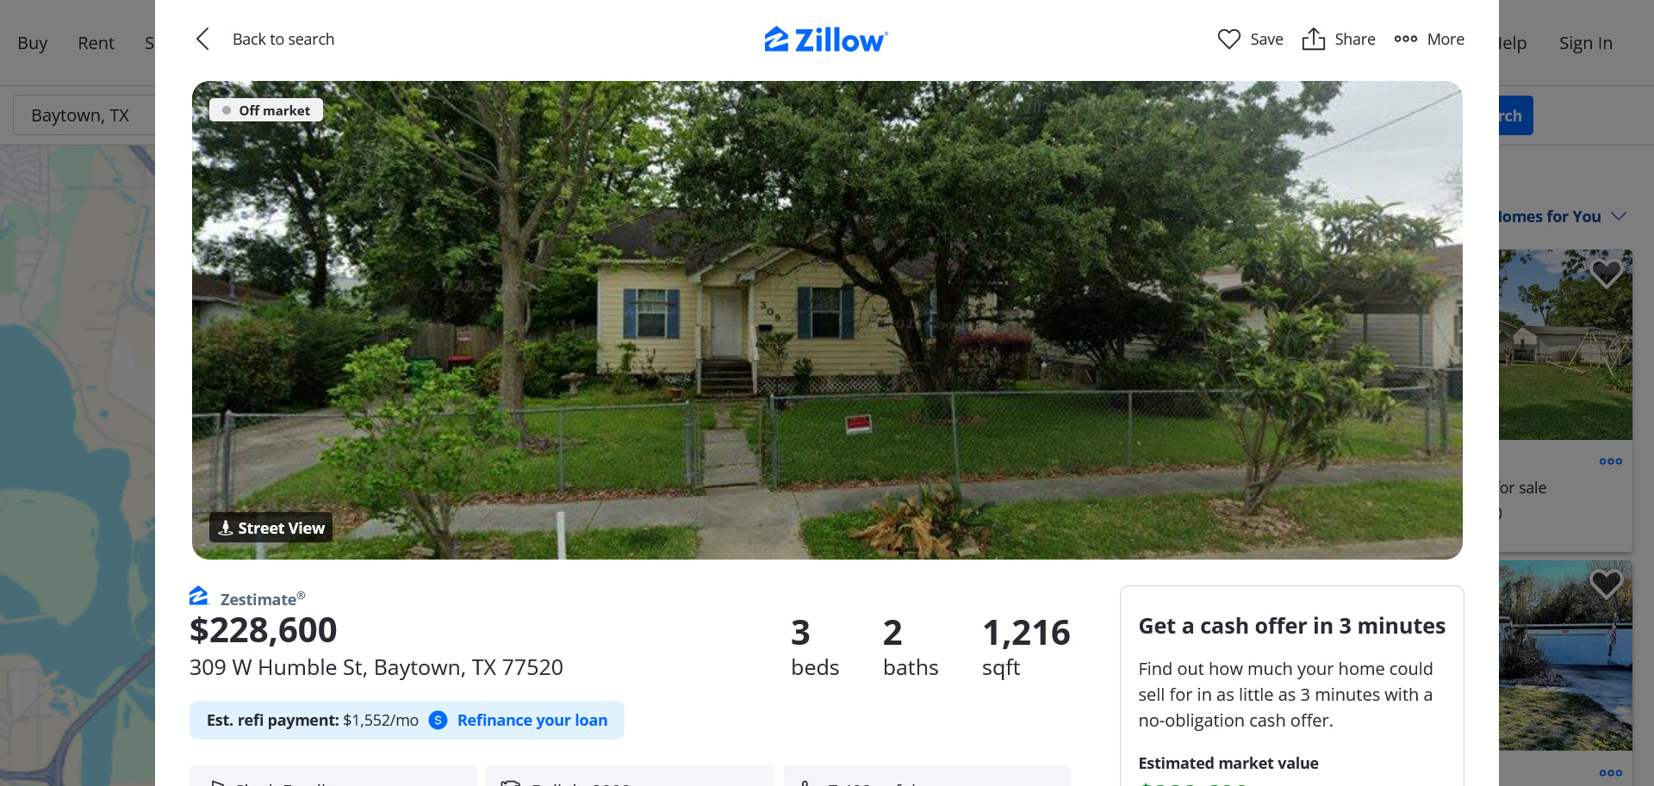1654x786 pixels.
Task: Favorite the first listing with heart toggle
Action: 1606,273
